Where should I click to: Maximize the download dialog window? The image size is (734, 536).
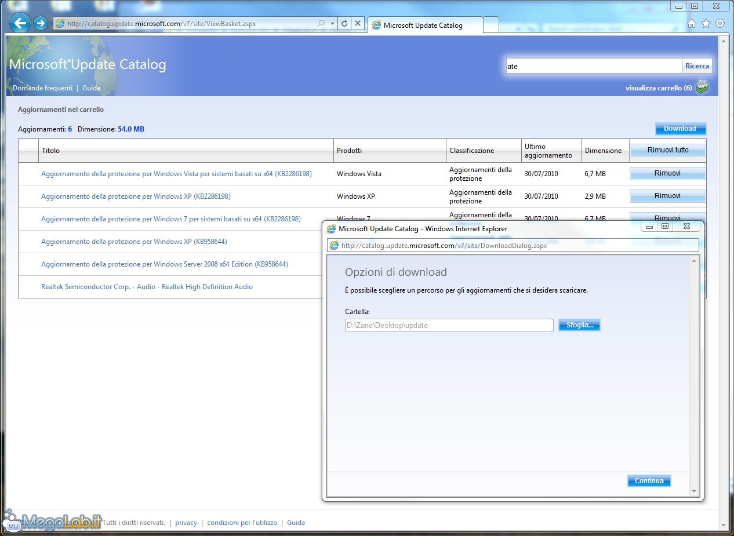click(665, 227)
